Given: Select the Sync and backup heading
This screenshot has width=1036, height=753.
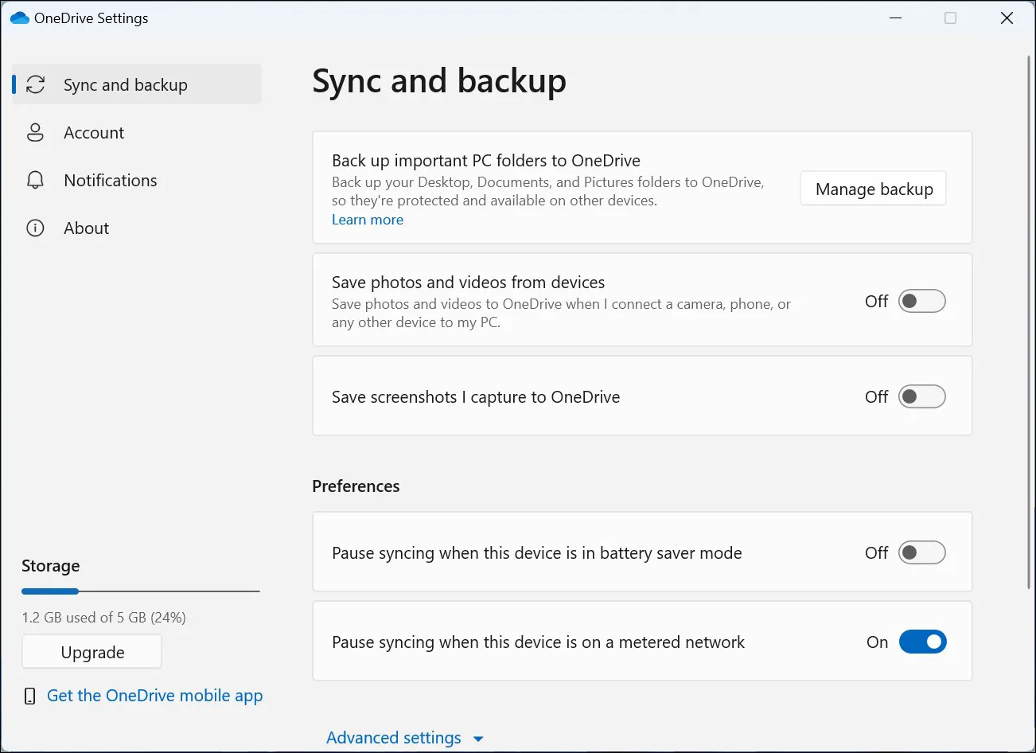Looking at the screenshot, I should pyautogui.click(x=439, y=80).
